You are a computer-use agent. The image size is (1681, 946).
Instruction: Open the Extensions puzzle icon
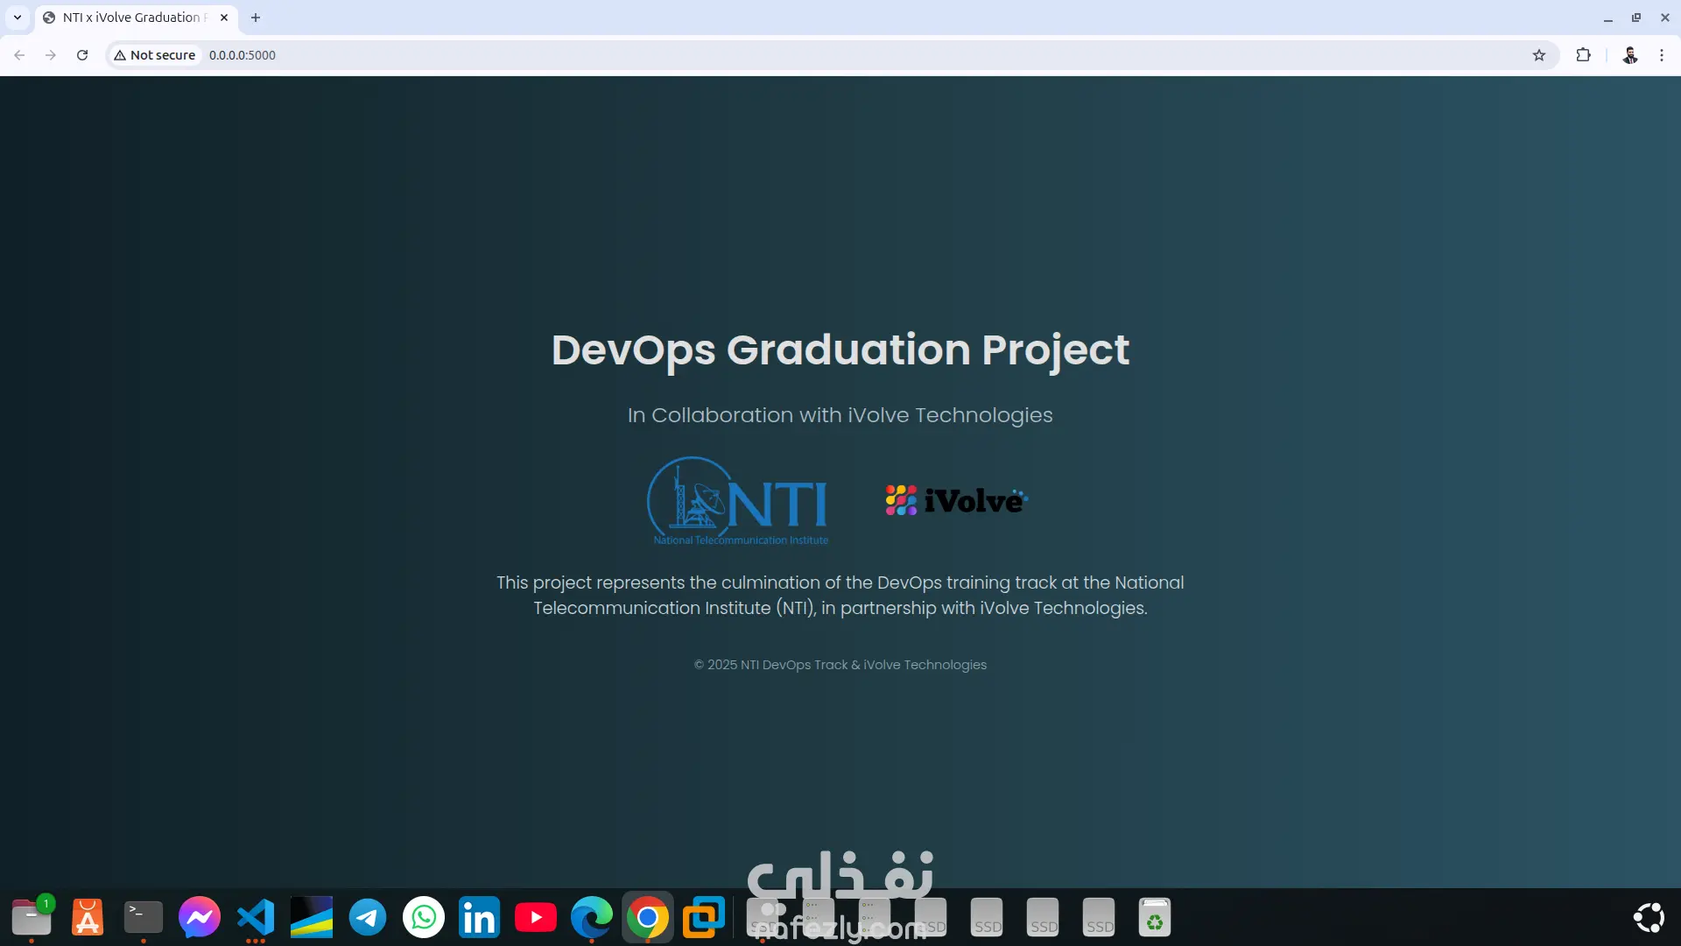click(1583, 55)
